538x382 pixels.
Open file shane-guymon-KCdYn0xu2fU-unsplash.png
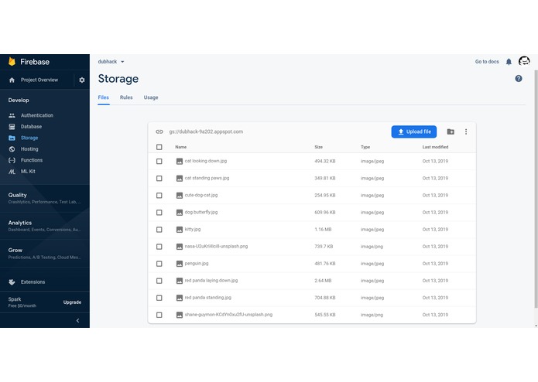click(228, 315)
